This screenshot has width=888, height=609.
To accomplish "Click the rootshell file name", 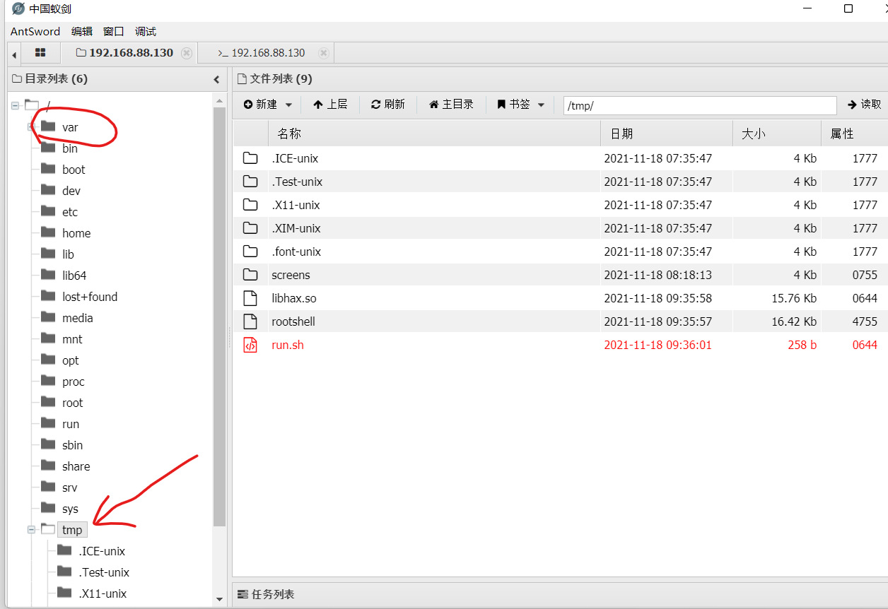I will 293,321.
